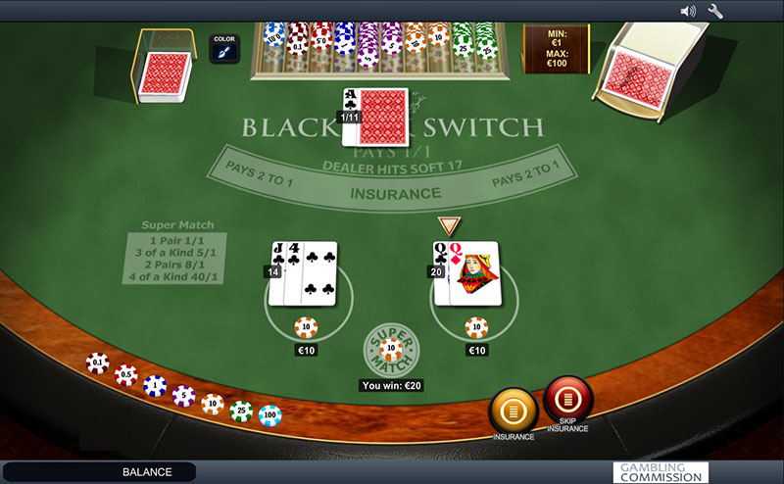Click the MIN MAX table limits sign
Viewport: 784px width, 484px height.
557,49
